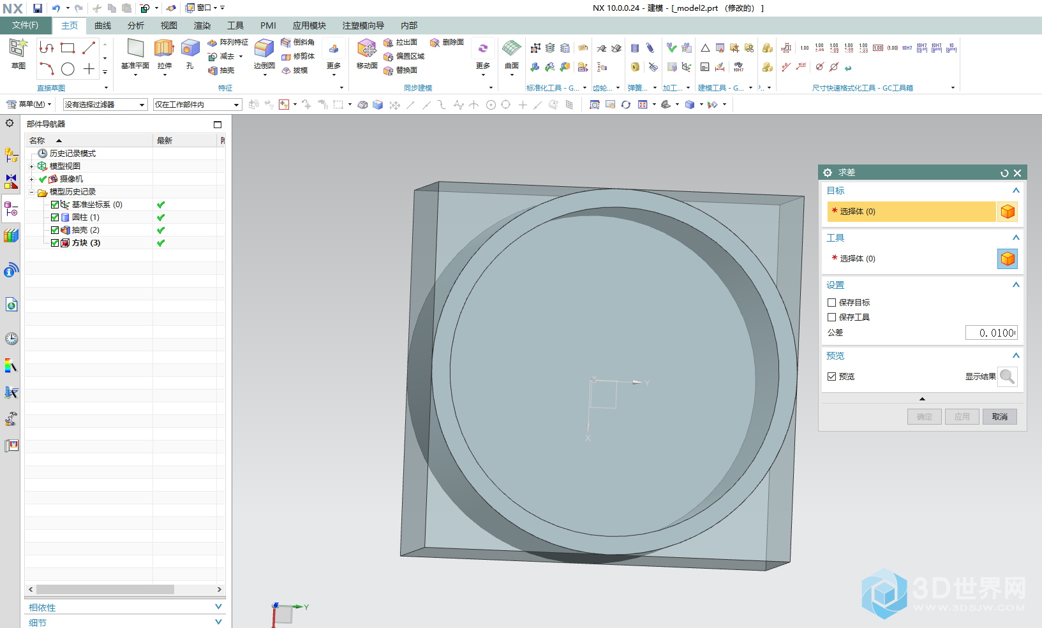This screenshot has width=1042, height=628.
Task: Switch to the 注塑模向导 tab
Action: click(363, 26)
